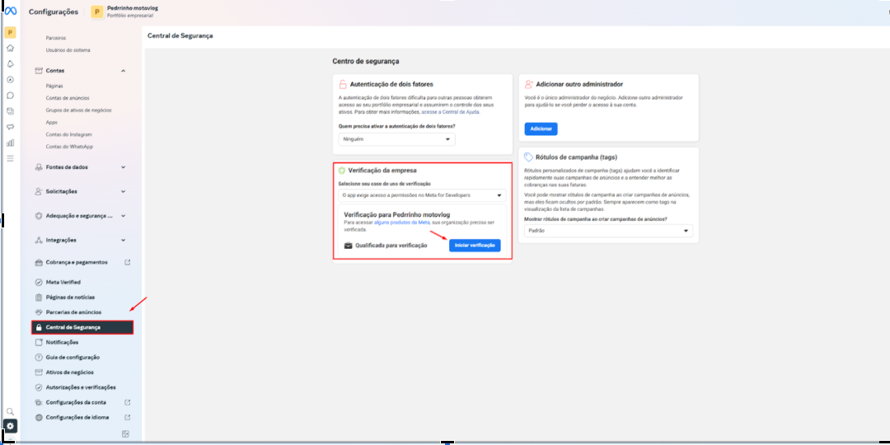Open Grupos de ativos de negócios
The width and height of the screenshot is (890, 445).
78,110
